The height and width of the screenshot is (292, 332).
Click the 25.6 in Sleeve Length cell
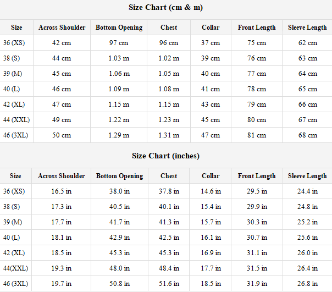pos(307,238)
